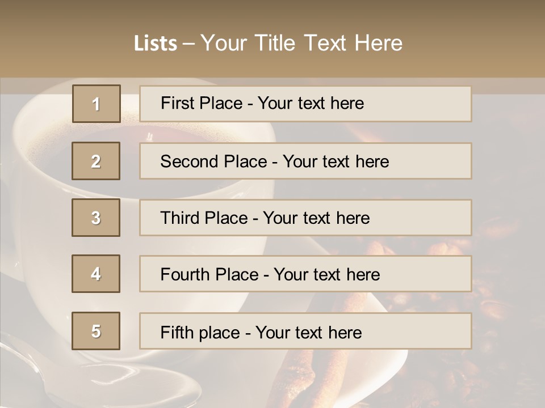
Task: Click the 'Third Place - Your text here' text box
Action: click(305, 218)
